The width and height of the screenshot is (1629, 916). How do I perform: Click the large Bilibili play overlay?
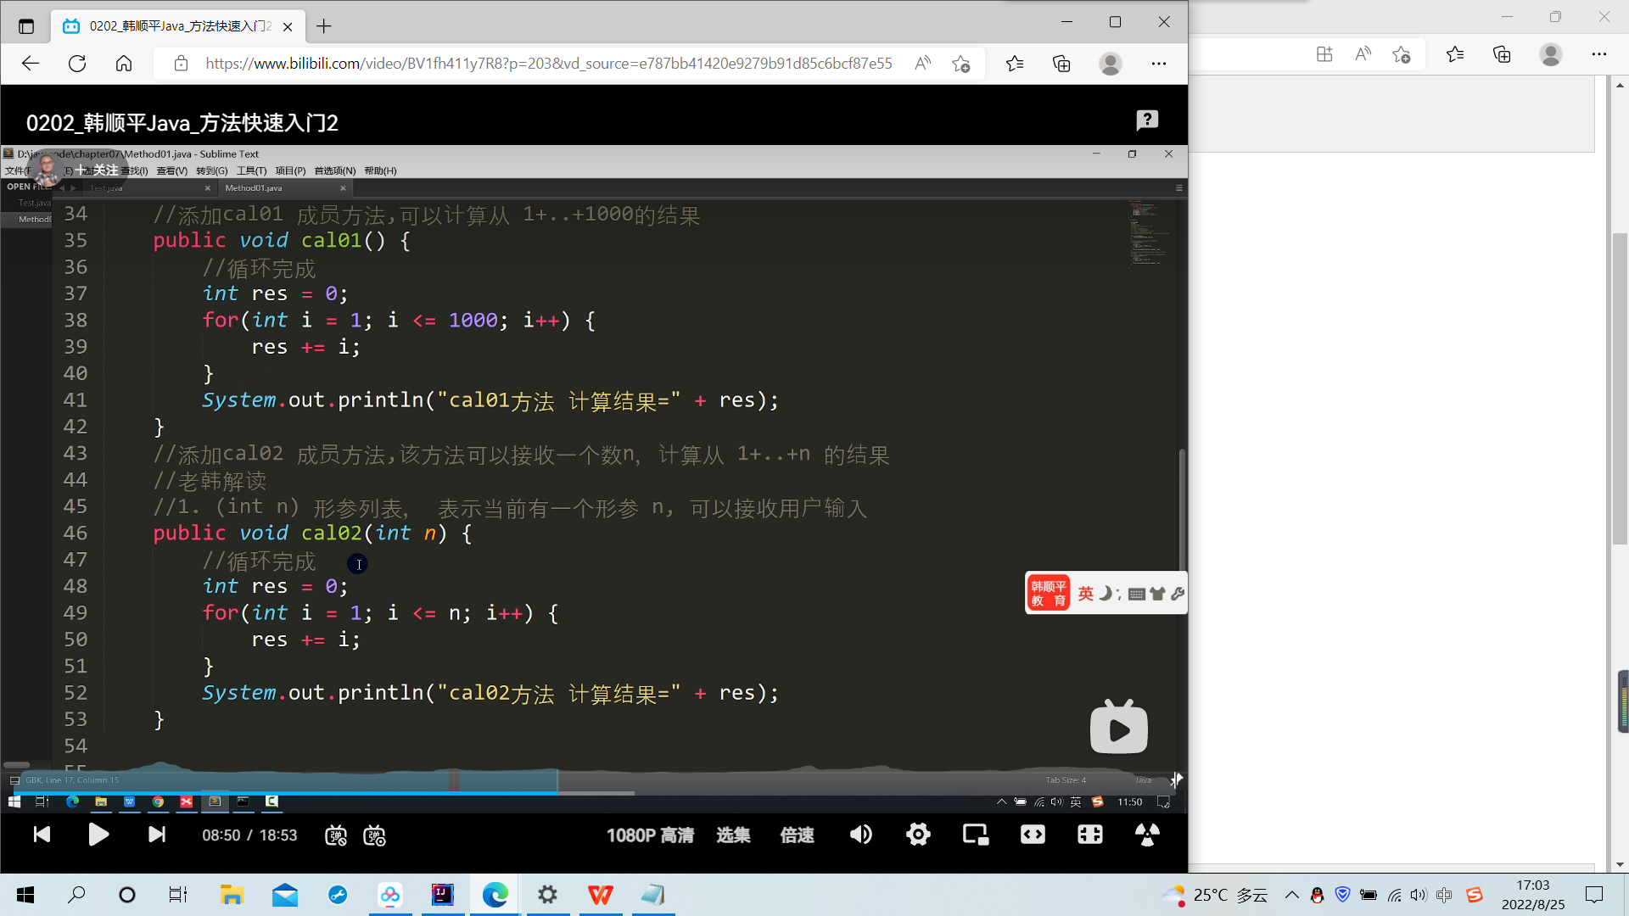click(1118, 728)
